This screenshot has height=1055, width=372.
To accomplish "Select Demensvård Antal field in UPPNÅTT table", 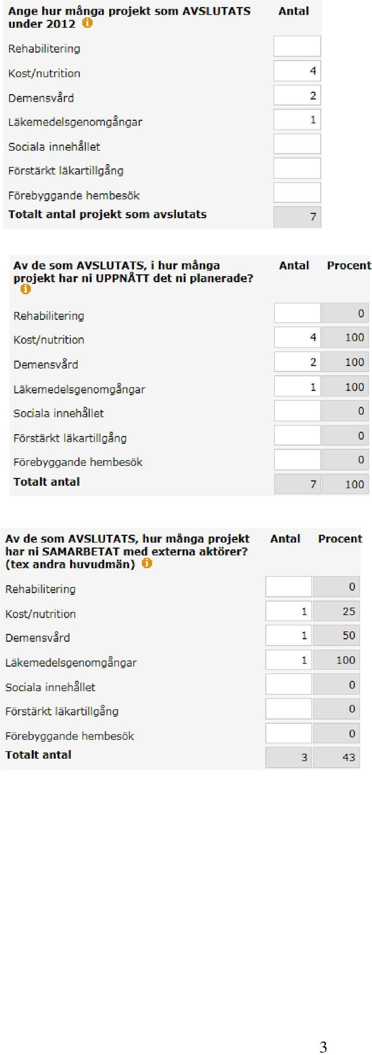I will 298,362.
